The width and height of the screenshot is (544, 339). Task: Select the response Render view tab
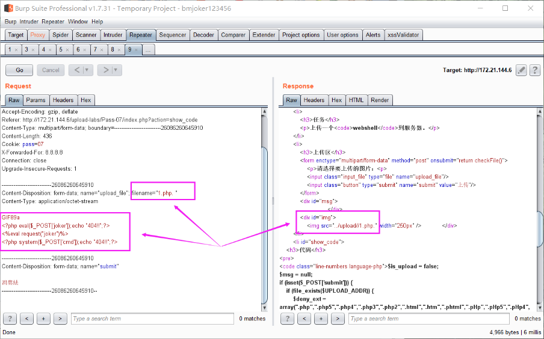pos(380,100)
